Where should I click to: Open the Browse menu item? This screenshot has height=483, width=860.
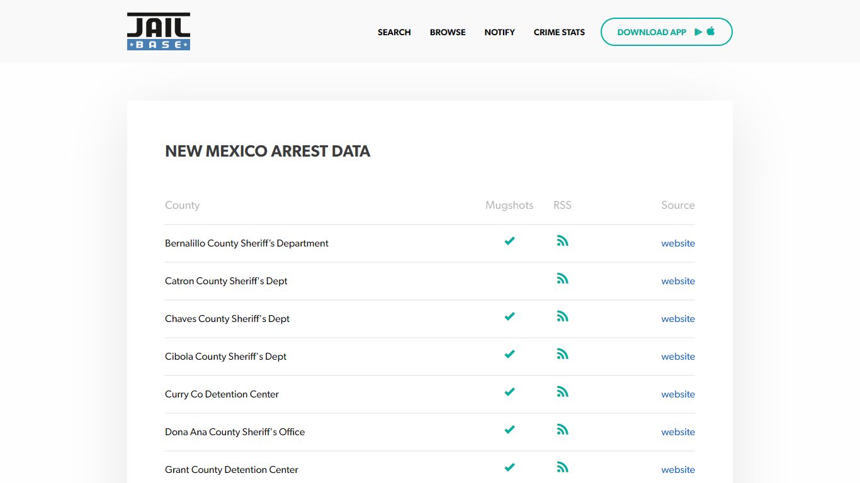448,32
